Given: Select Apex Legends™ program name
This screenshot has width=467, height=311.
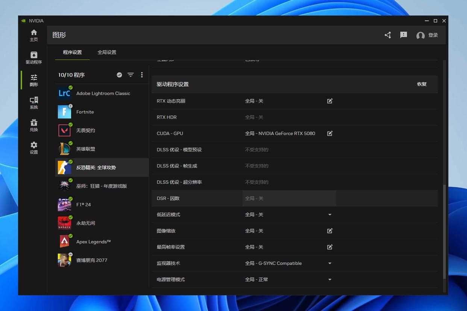Looking at the screenshot, I should point(93,242).
